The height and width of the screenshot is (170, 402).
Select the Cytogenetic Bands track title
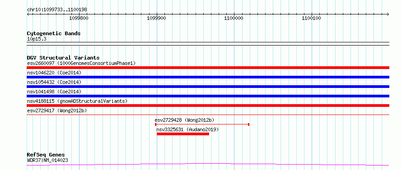(54, 33)
